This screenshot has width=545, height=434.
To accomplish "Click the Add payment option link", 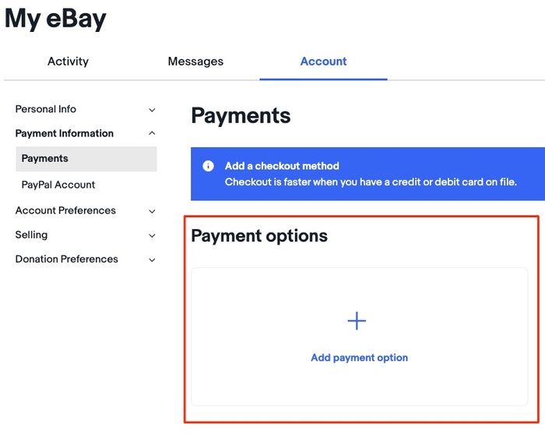I will point(359,358).
